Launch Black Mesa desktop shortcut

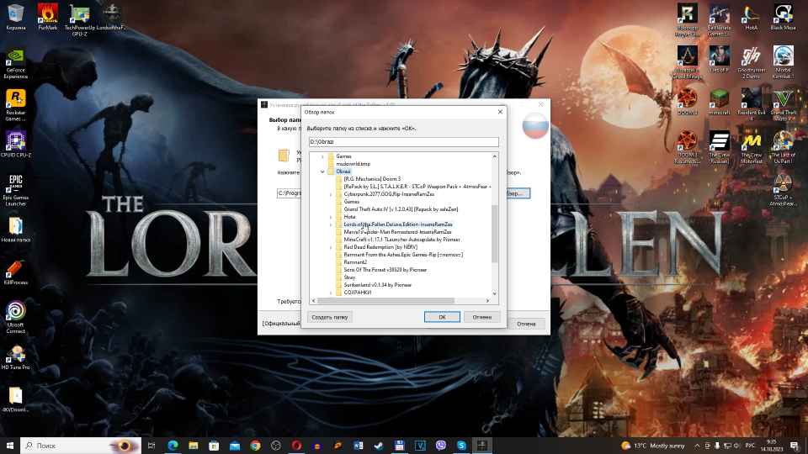click(783, 17)
